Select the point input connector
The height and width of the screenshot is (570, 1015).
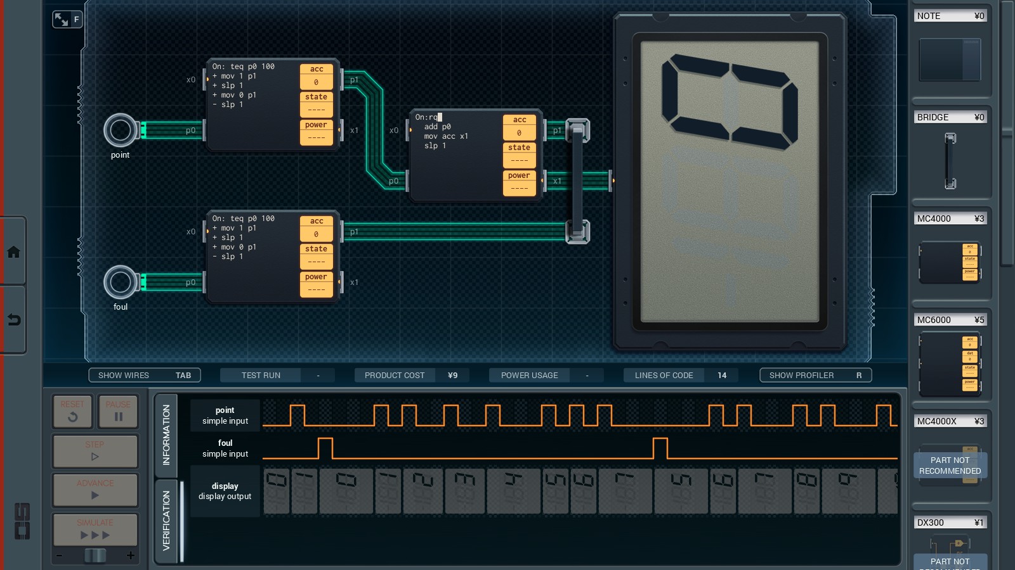(x=120, y=130)
